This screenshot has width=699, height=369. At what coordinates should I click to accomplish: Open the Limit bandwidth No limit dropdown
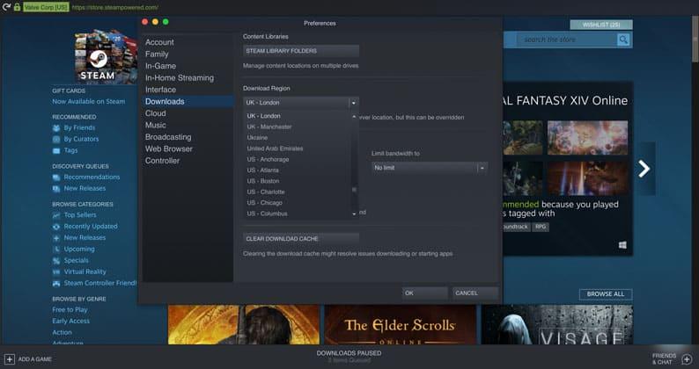[x=430, y=168]
